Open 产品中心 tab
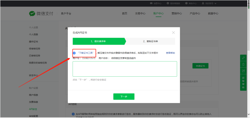250x118 pixels. click(x=195, y=13)
